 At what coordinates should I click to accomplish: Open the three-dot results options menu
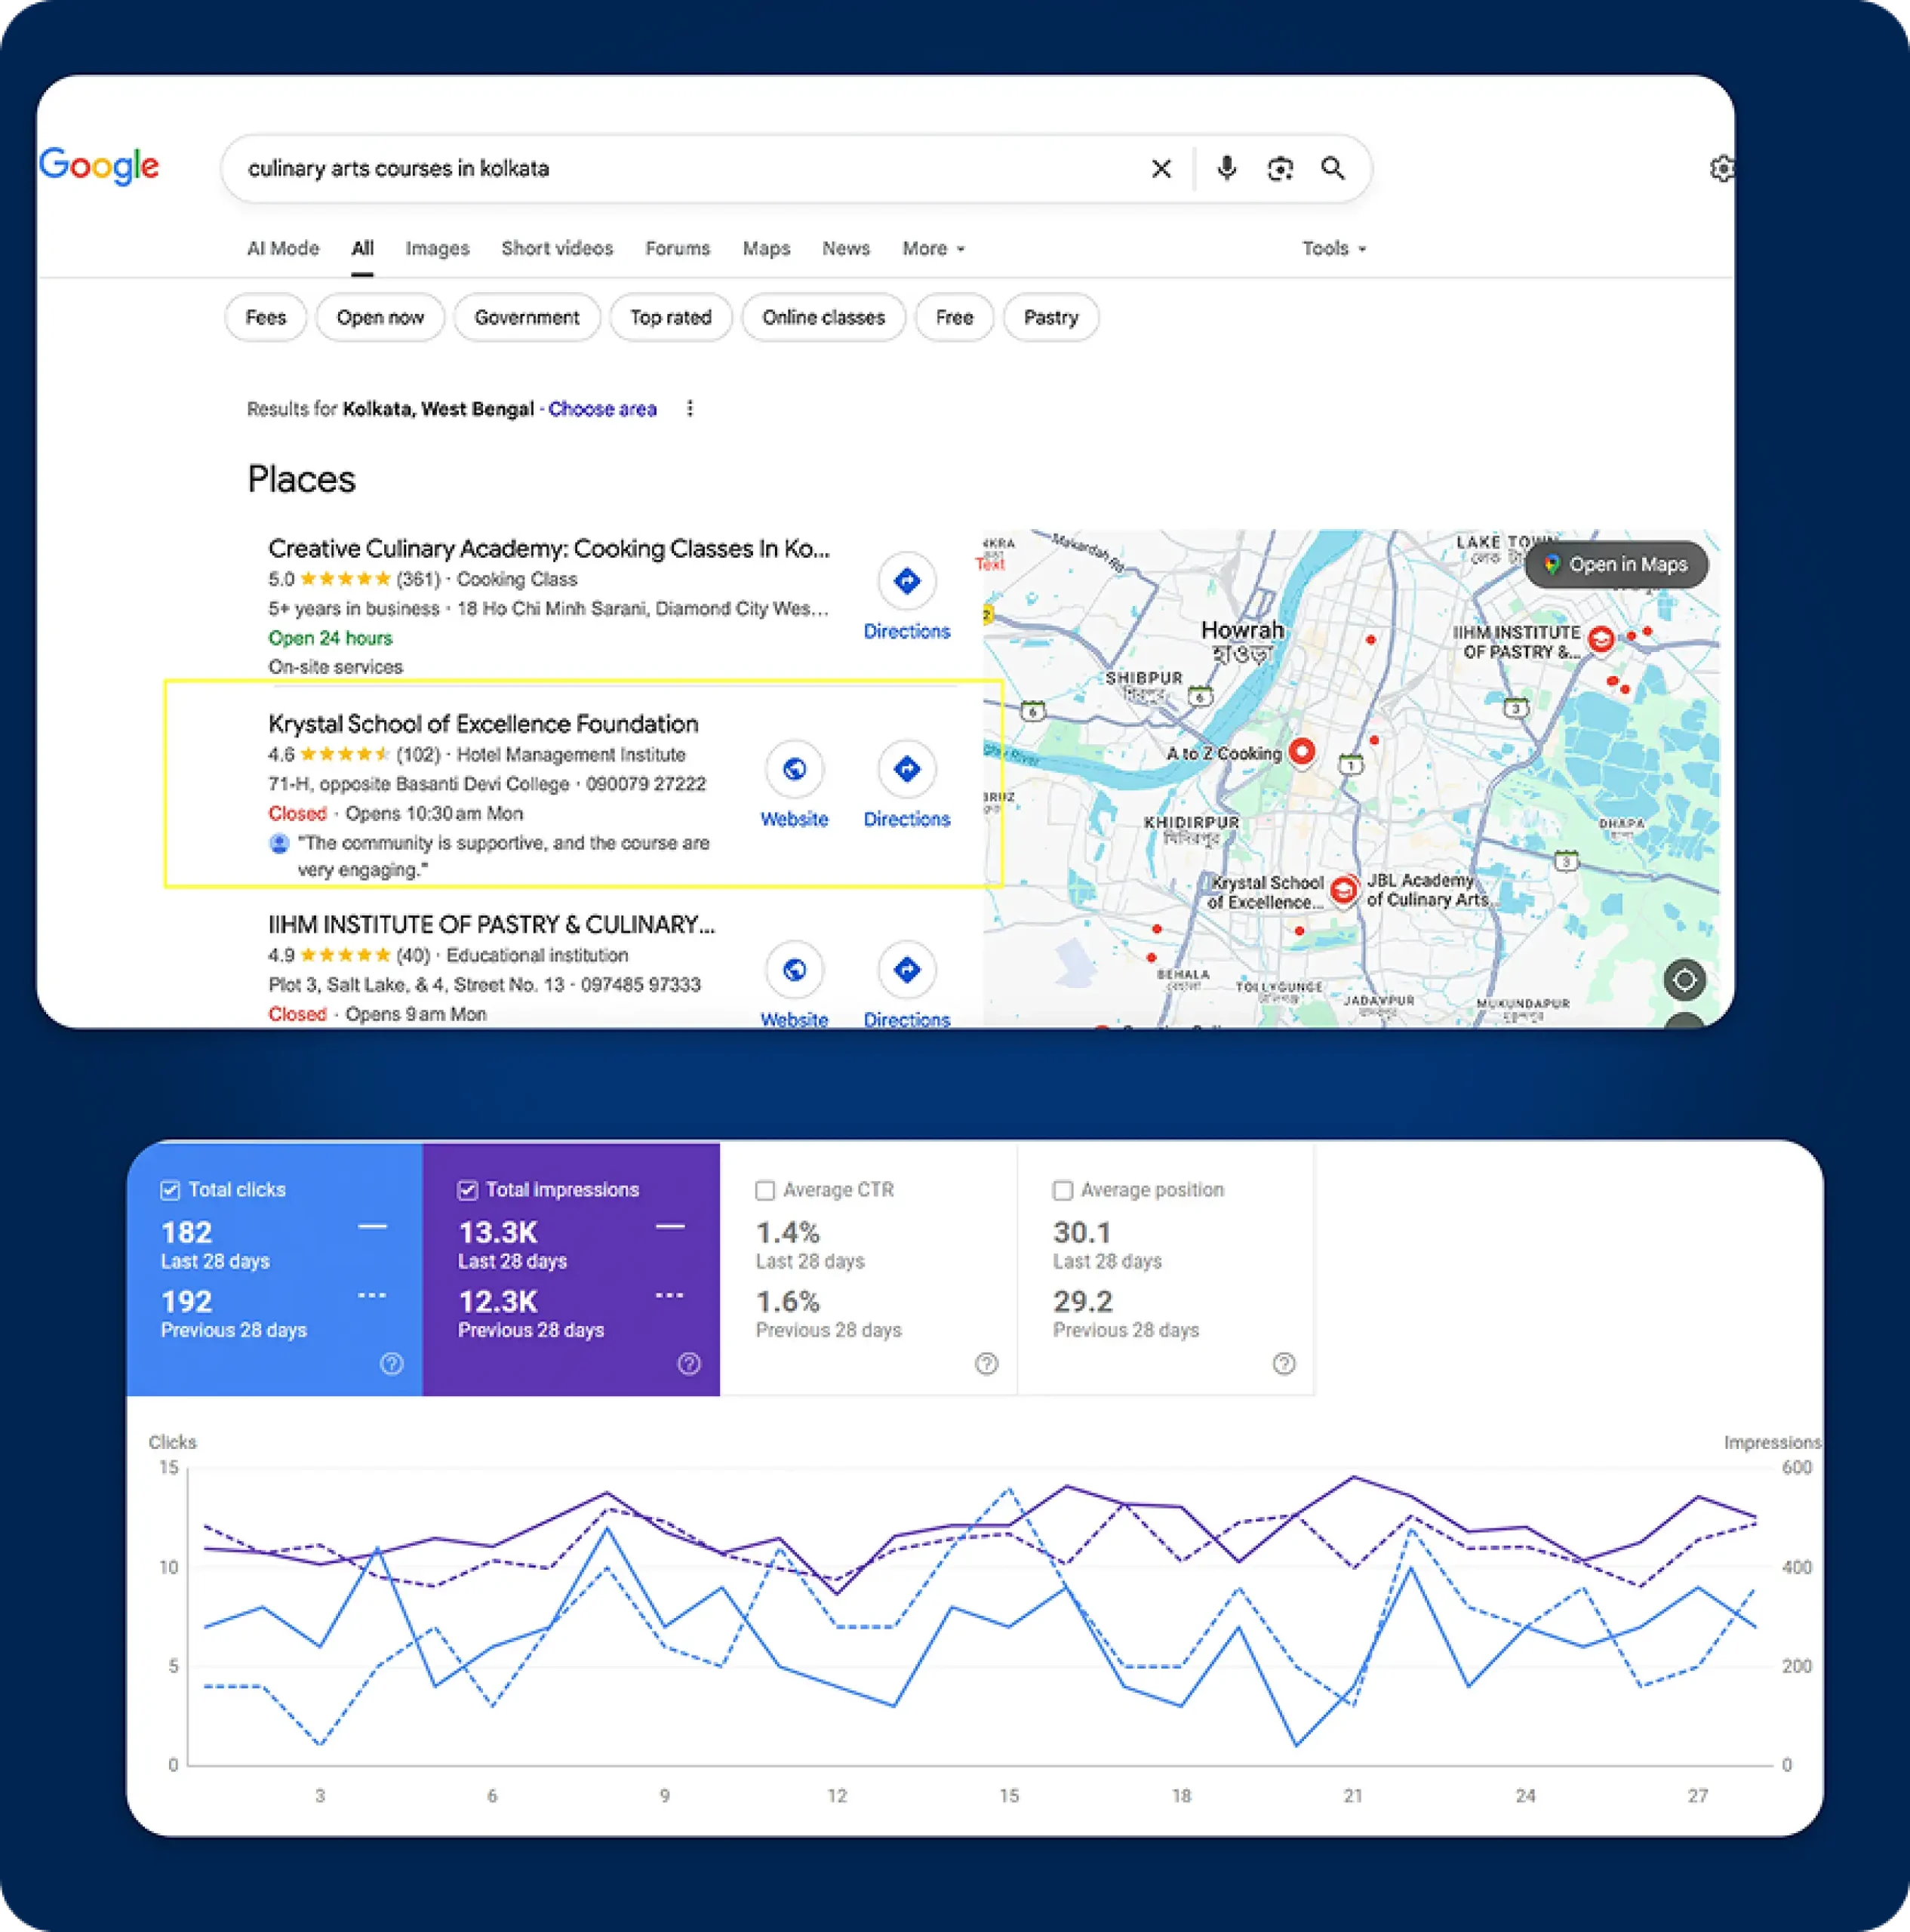(690, 408)
